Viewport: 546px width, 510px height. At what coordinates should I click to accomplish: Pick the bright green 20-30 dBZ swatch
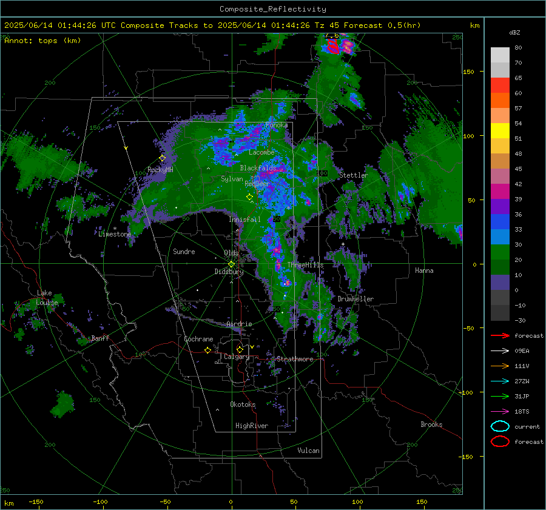tap(500, 252)
